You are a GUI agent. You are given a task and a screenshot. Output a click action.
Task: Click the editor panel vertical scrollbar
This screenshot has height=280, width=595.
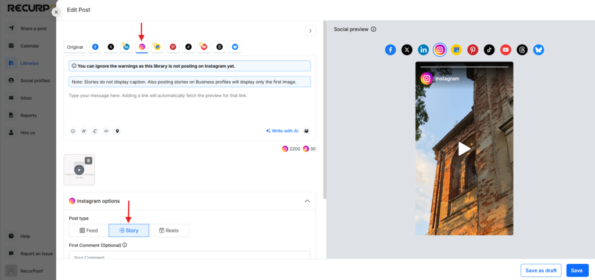pyautogui.click(x=324, y=110)
